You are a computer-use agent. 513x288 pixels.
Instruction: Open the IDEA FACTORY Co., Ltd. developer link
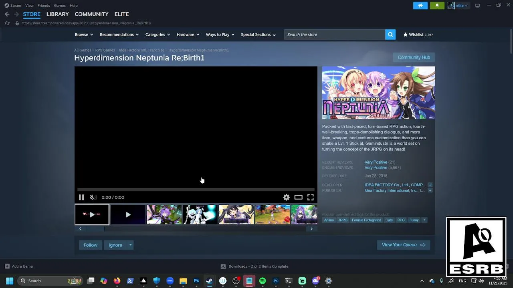click(x=395, y=185)
